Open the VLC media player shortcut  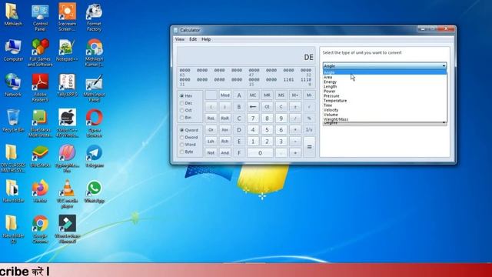(67, 193)
